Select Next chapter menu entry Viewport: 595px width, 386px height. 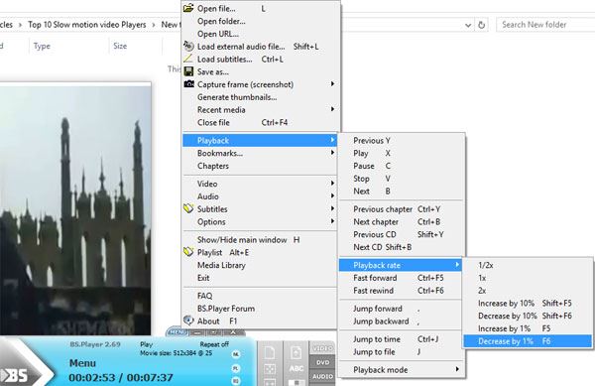point(401,221)
